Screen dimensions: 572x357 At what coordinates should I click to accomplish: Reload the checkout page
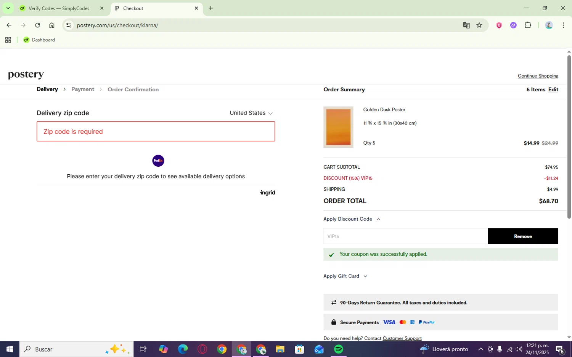(x=37, y=25)
